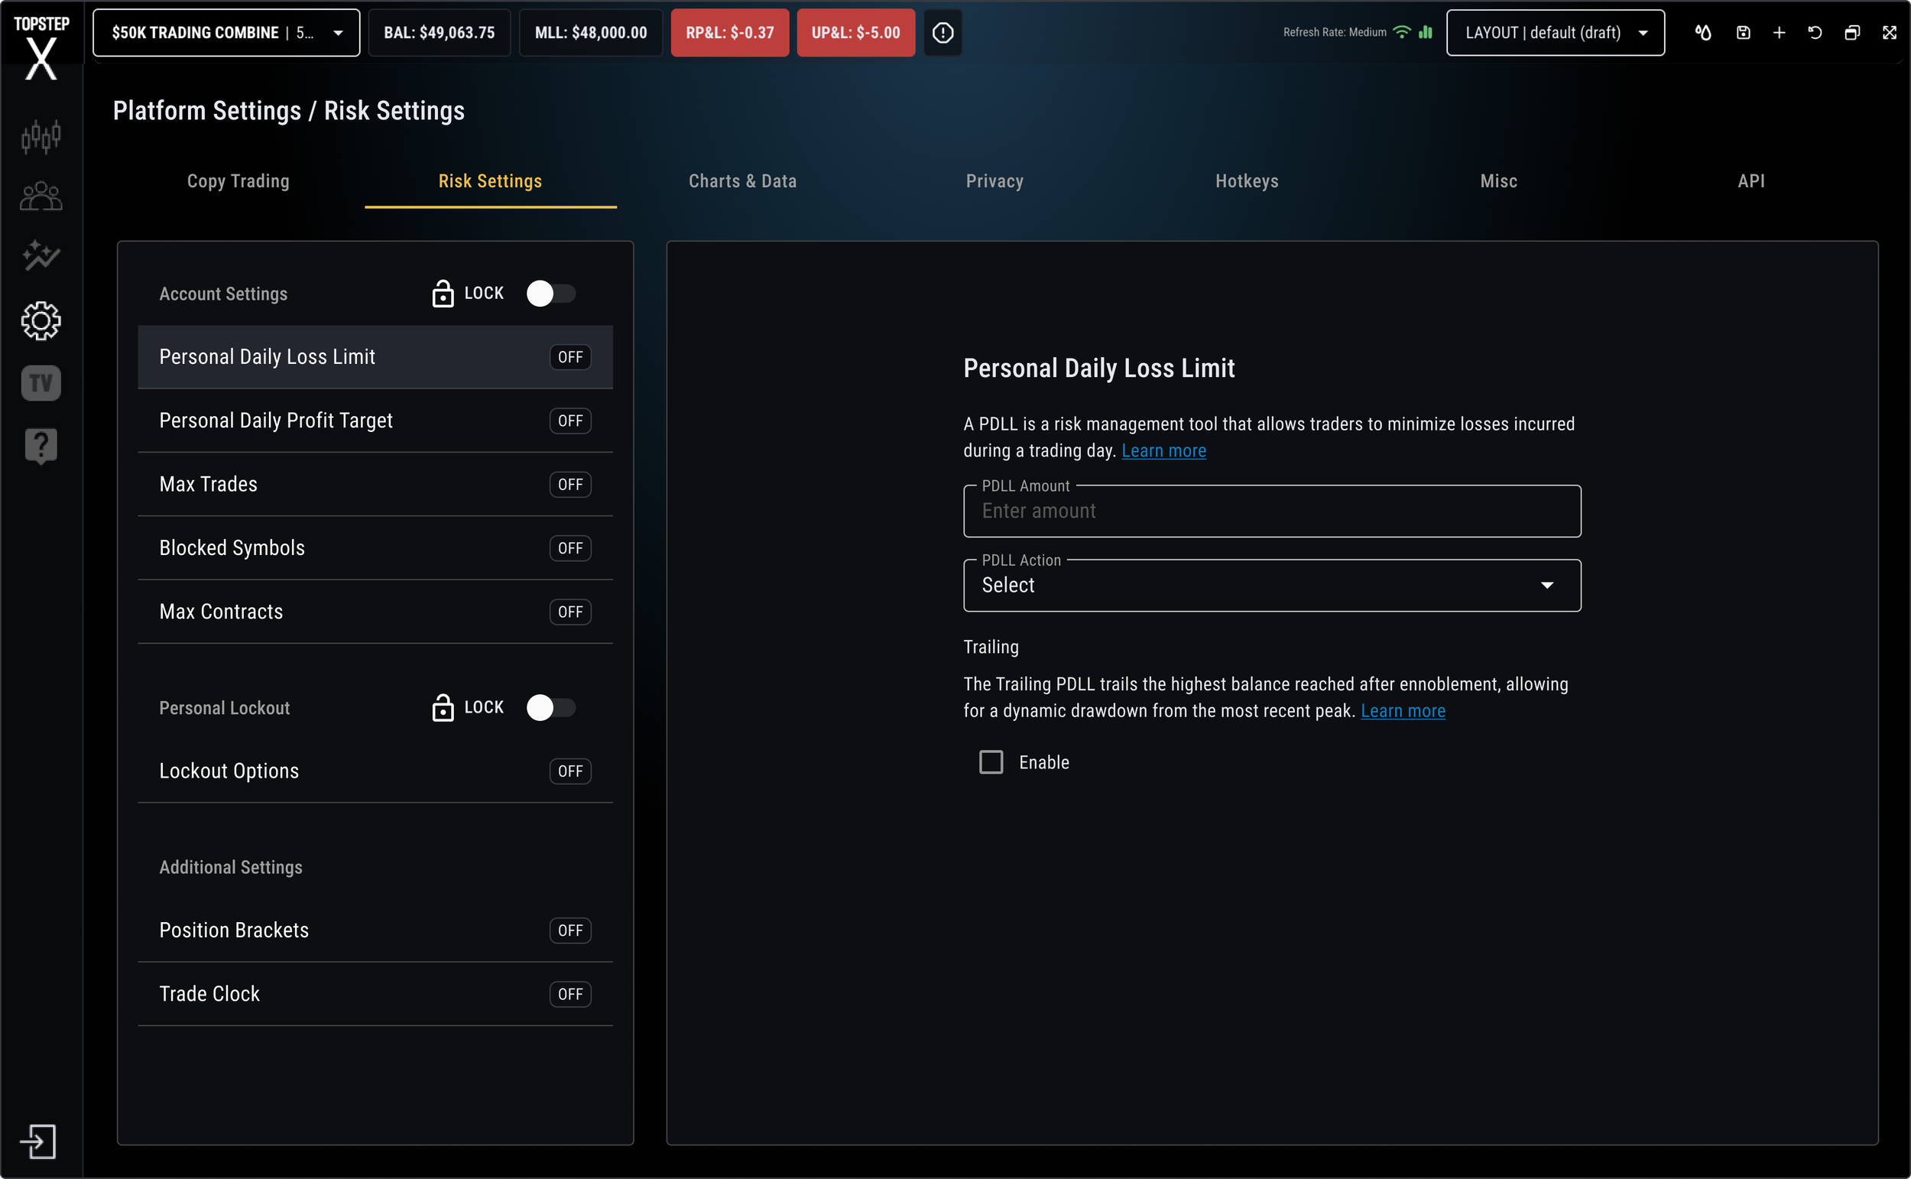
Task: Toggle Personal Daily Loss Limit OFF badge
Action: pos(569,357)
